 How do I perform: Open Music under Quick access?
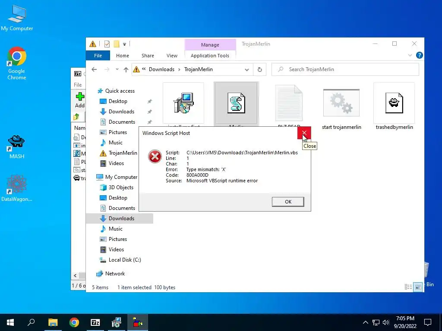116,142
